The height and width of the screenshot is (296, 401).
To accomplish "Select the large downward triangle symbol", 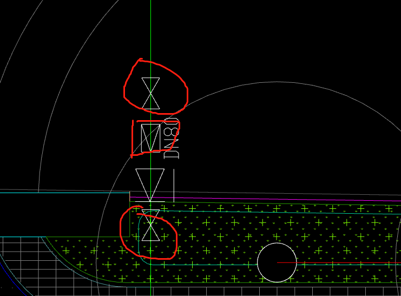I will coord(150,185).
